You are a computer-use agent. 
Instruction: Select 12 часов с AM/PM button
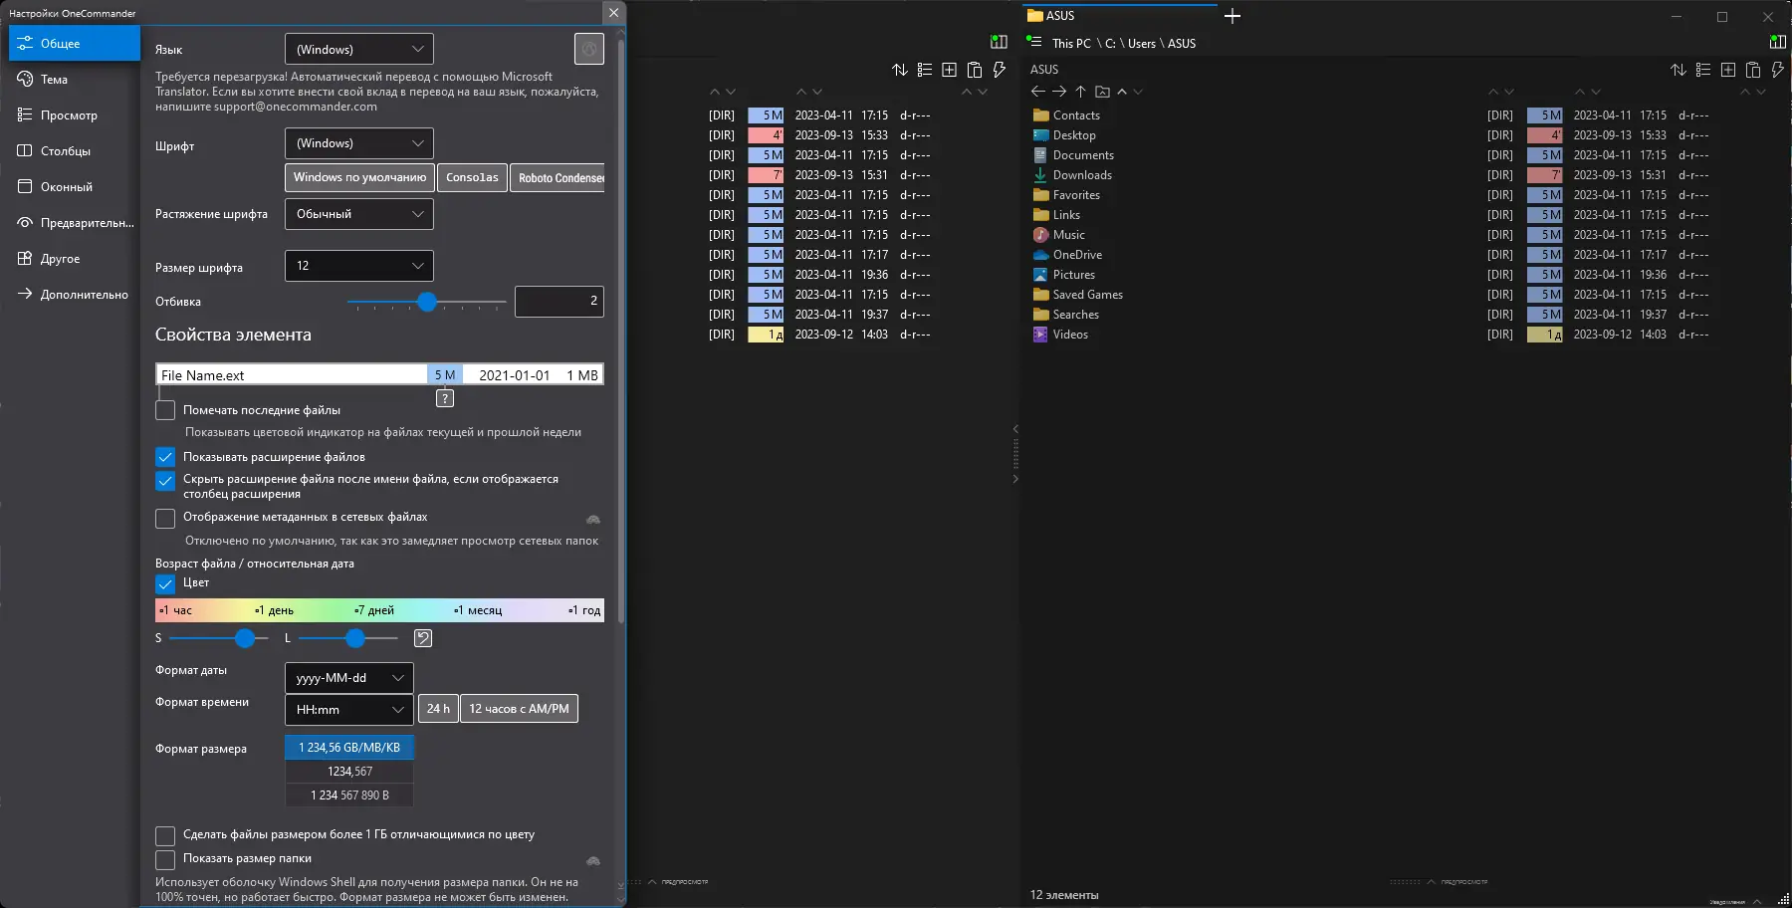(519, 709)
